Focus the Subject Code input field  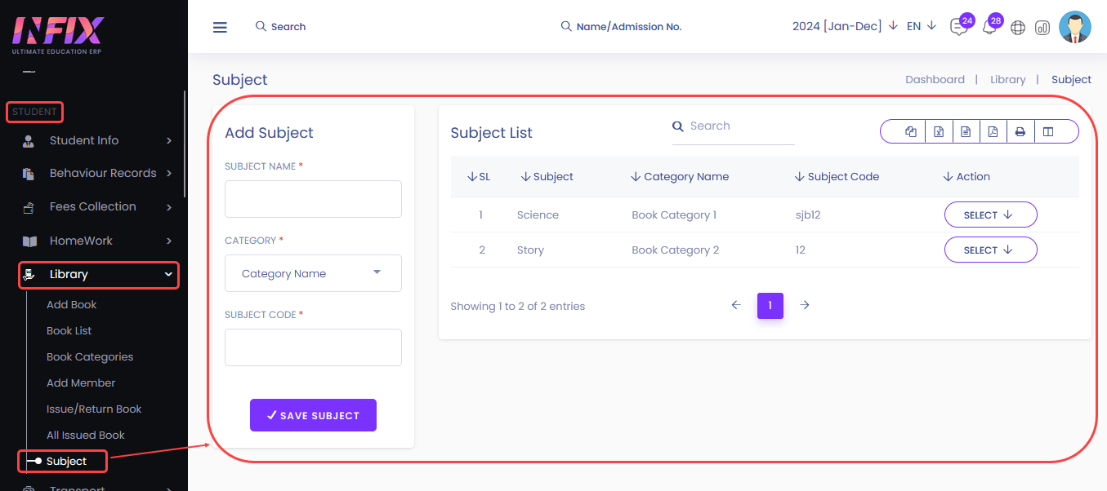[x=313, y=347]
